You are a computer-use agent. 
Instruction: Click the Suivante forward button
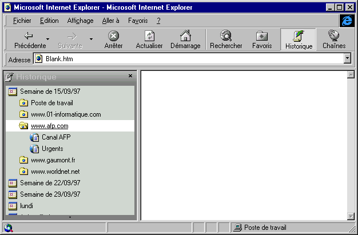coord(70,39)
